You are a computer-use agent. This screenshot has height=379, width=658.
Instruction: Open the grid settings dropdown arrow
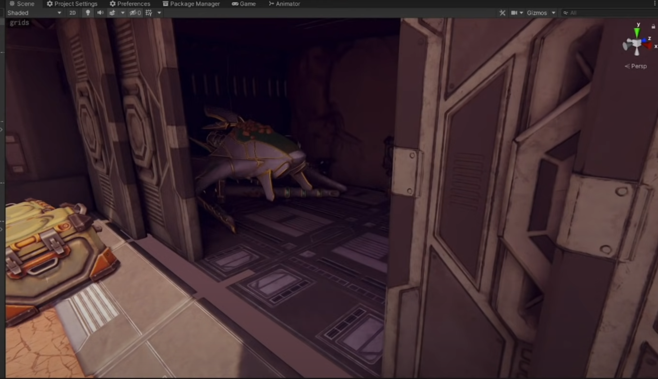click(159, 13)
